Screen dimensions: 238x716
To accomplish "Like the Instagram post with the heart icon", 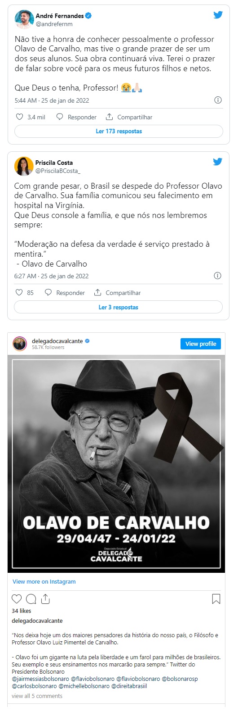I will point(17,598).
